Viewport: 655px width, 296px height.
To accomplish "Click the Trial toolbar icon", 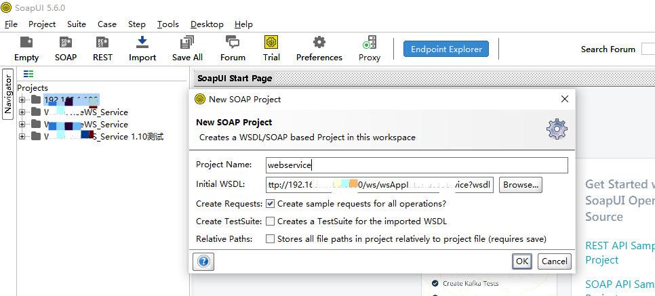I will (x=271, y=49).
